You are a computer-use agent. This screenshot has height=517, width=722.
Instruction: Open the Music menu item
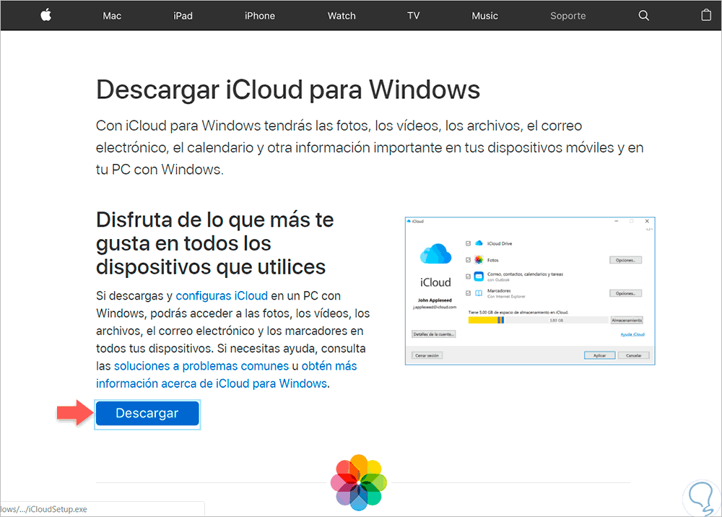[x=484, y=16]
